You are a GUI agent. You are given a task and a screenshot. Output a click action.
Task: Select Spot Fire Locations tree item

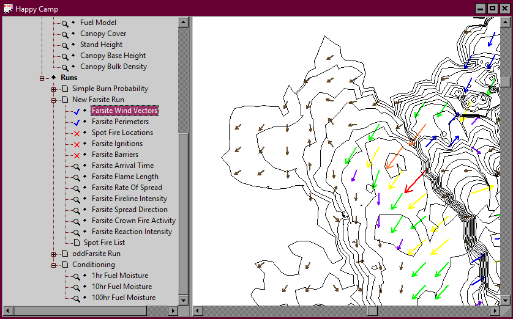coord(122,133)
